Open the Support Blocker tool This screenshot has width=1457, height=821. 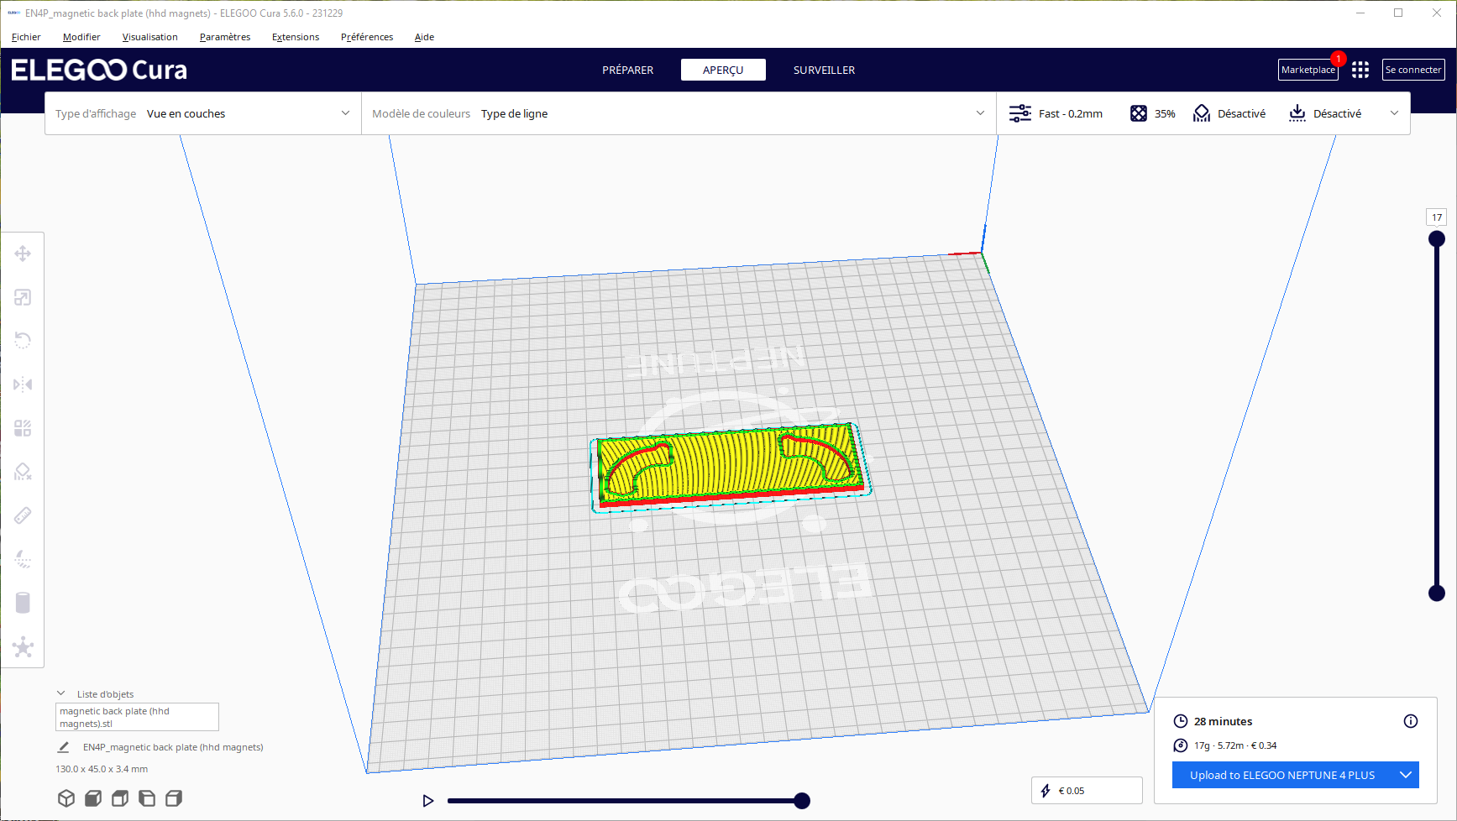23,472
